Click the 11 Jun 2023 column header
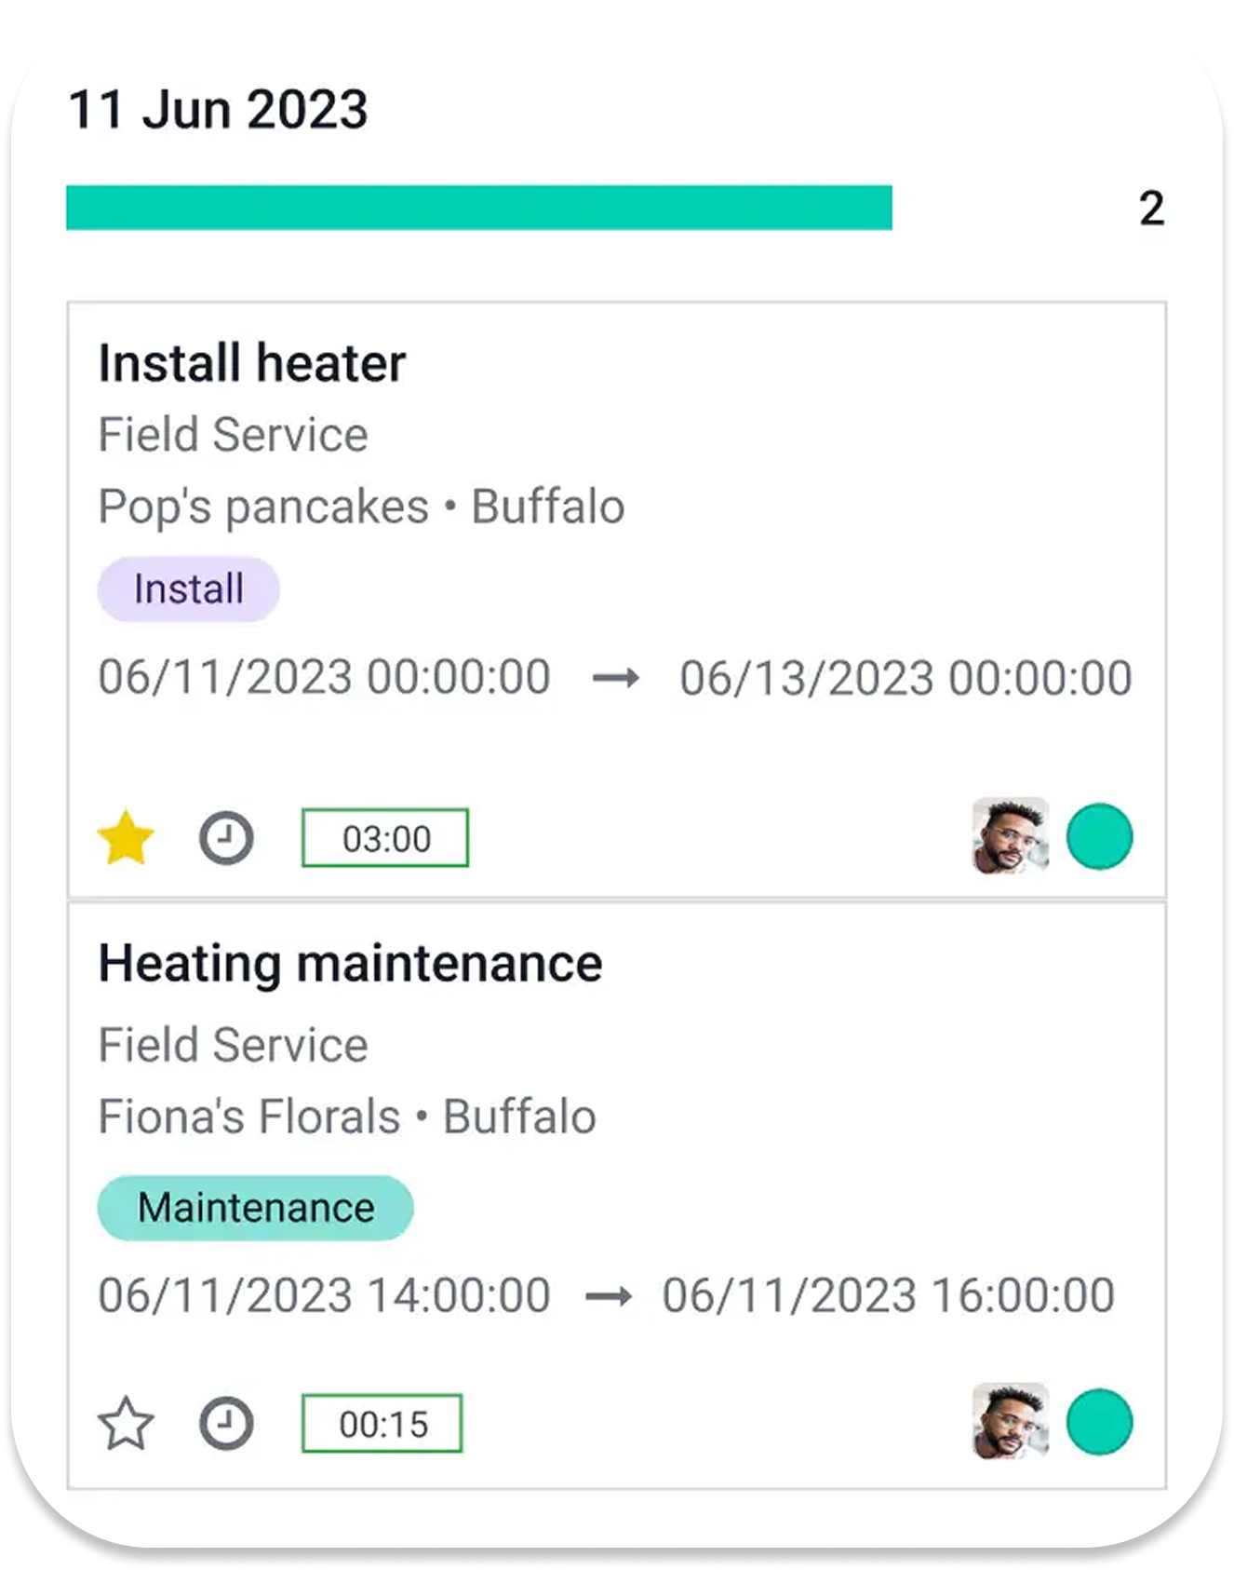The width and height of the screenshot is (1234, 1570). [218, 110]
